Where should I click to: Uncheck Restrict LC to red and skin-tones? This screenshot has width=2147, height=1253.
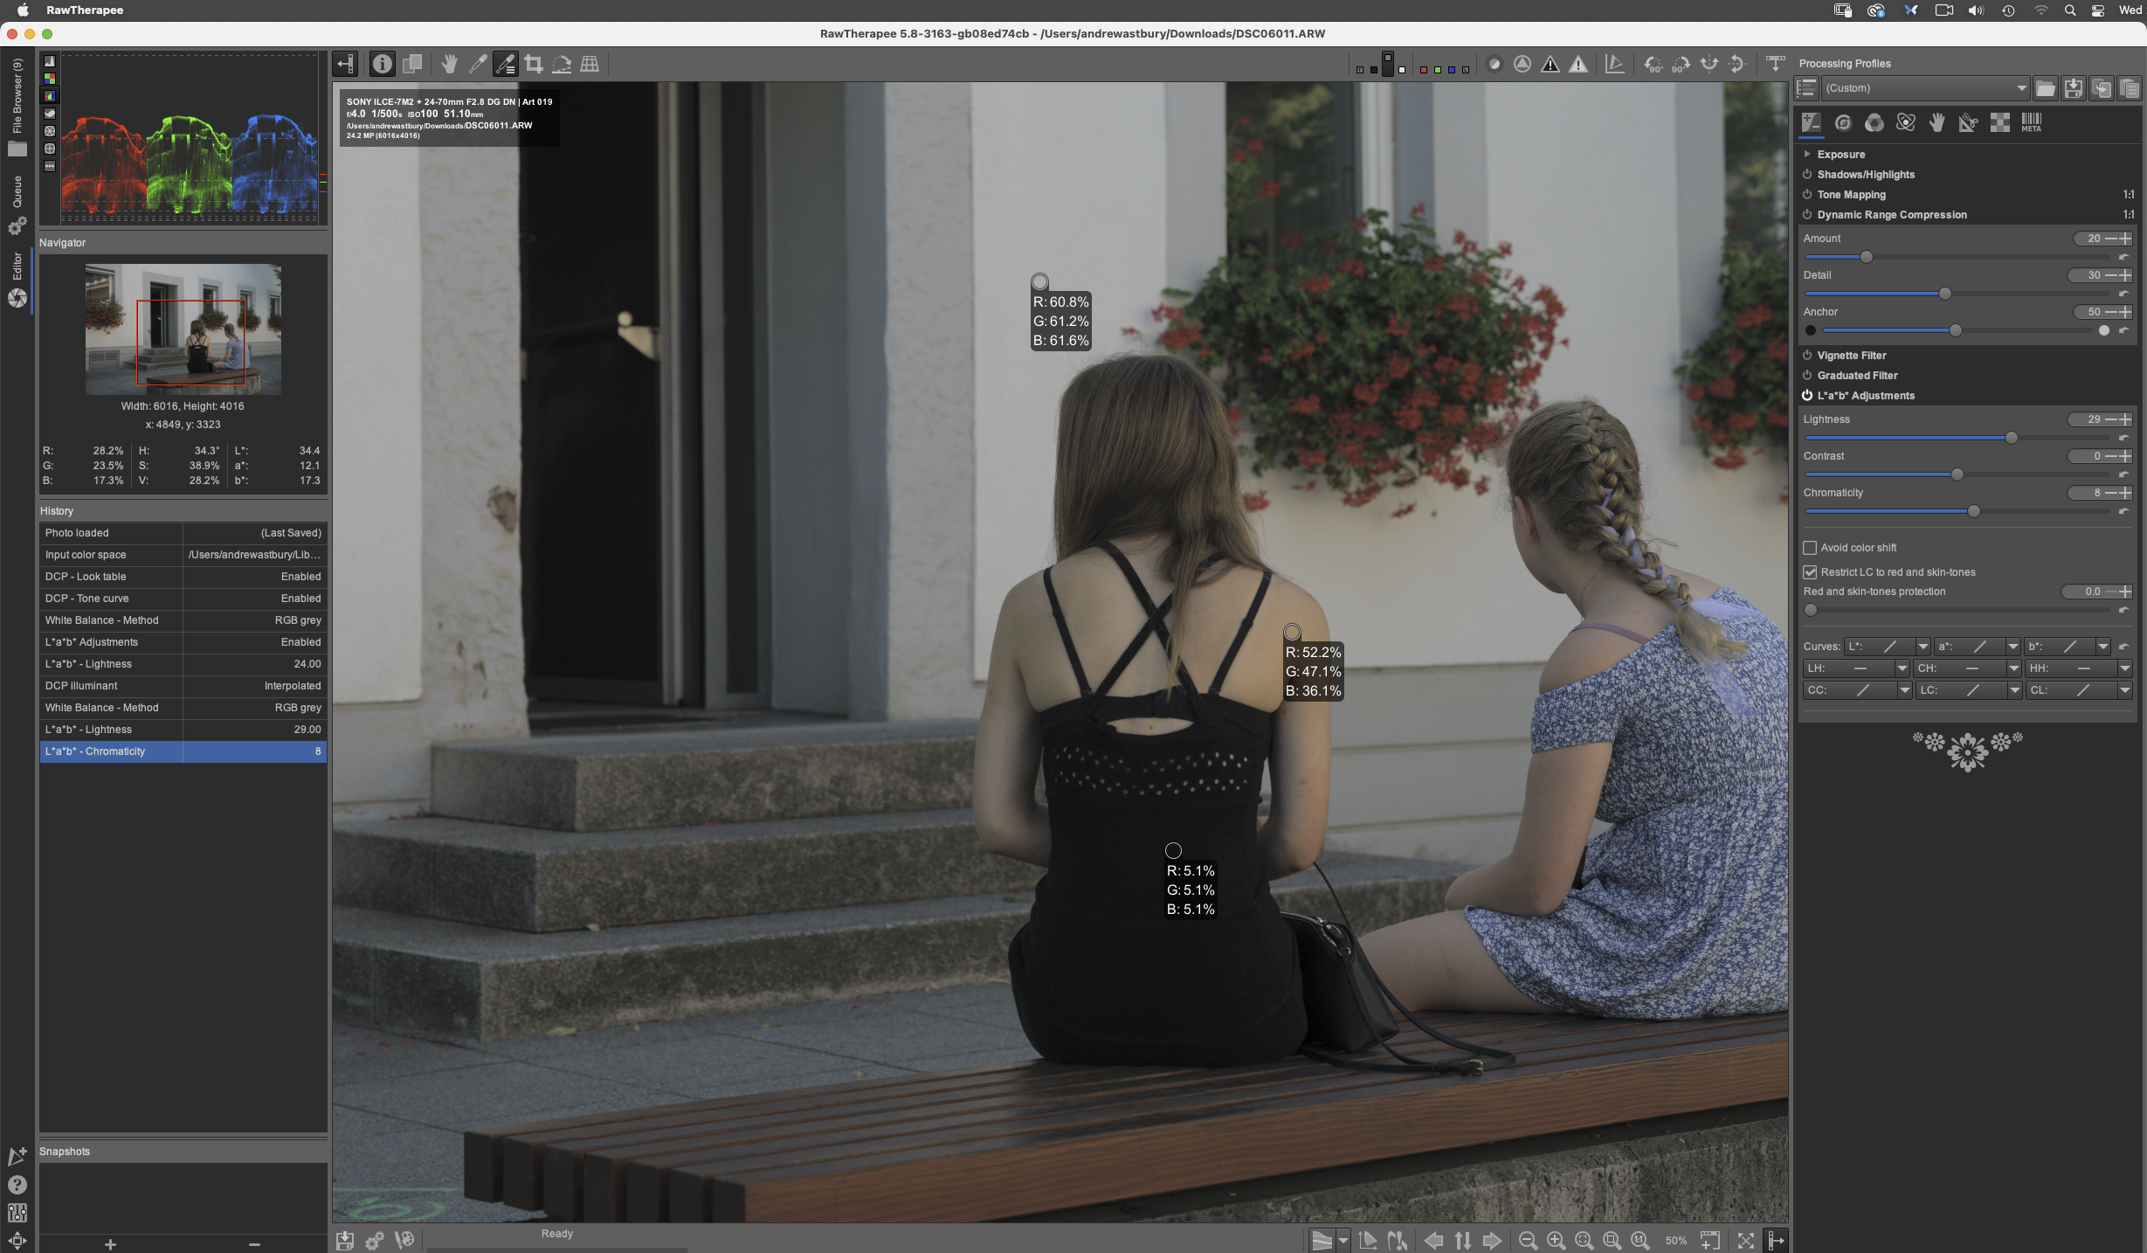pos(1810,572)
